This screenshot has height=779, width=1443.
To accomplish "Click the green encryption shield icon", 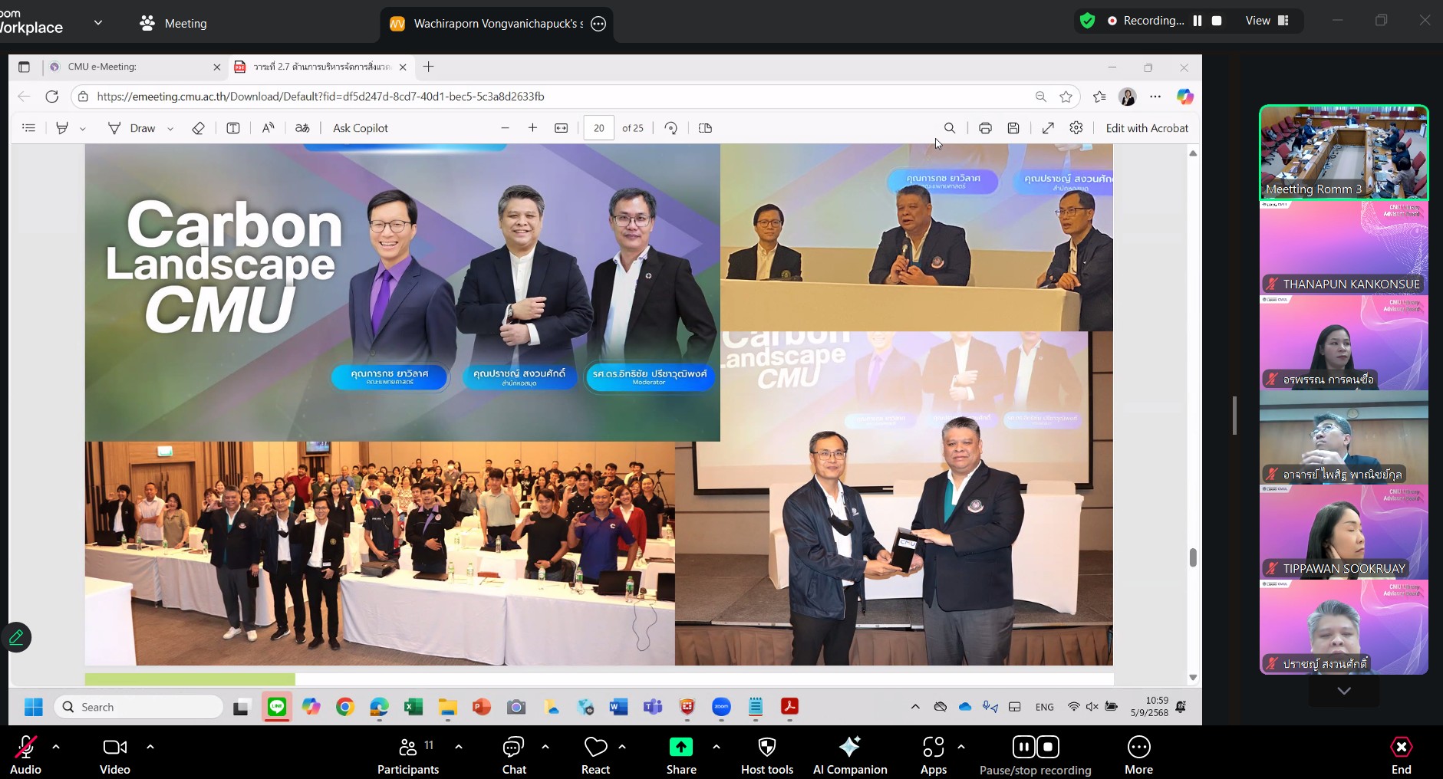I will coord(1087,21).
